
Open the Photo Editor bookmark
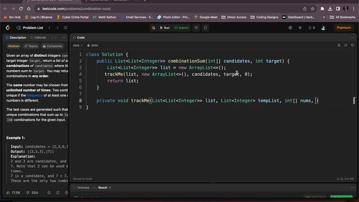click(173, 17)
